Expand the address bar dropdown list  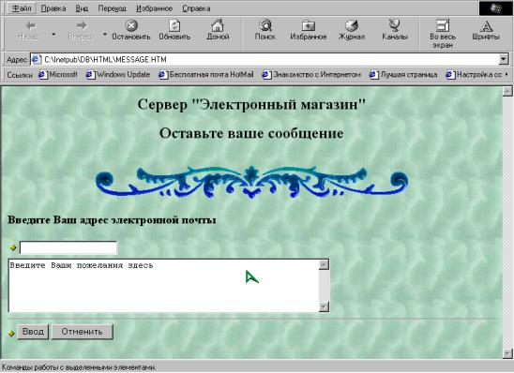[x=504, y=59]
